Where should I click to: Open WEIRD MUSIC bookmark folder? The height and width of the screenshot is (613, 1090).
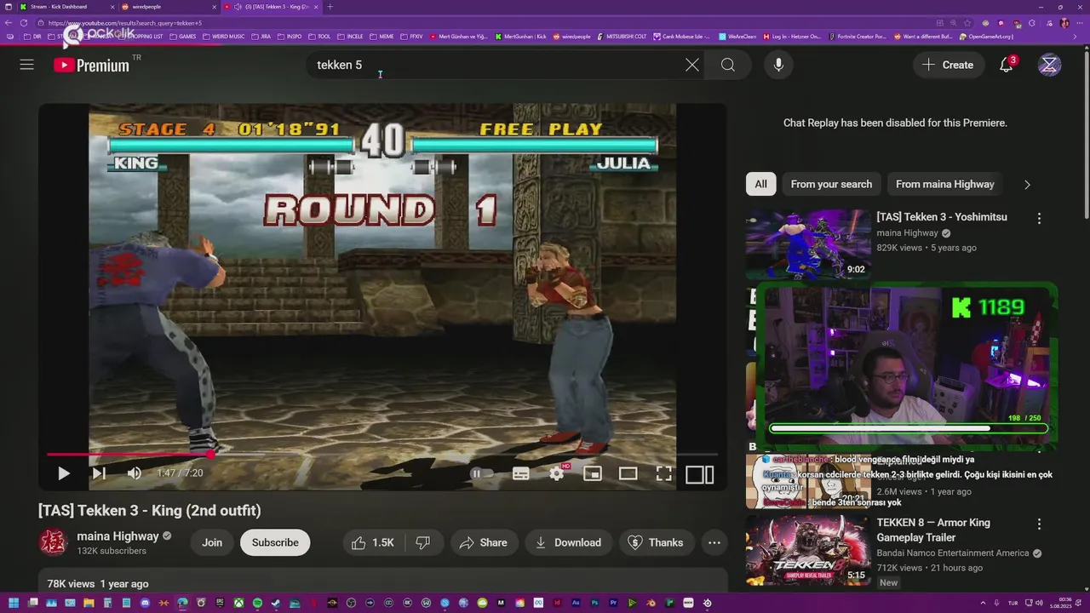pos(224,37)
